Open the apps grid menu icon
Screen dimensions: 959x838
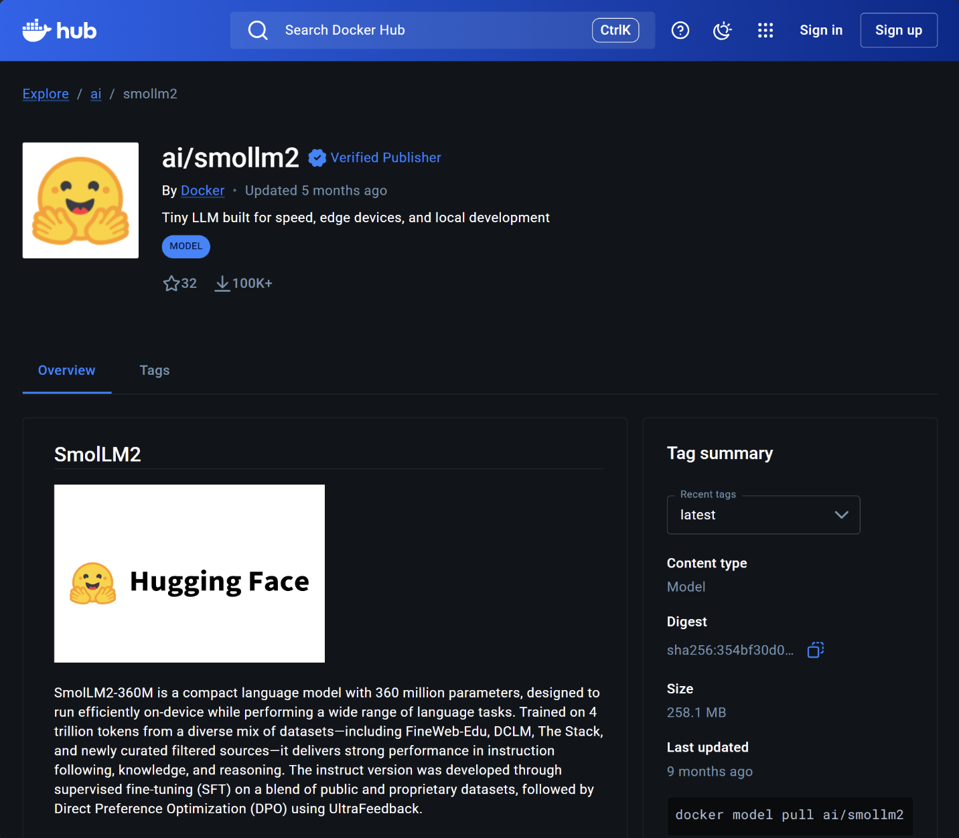[765, 30]
